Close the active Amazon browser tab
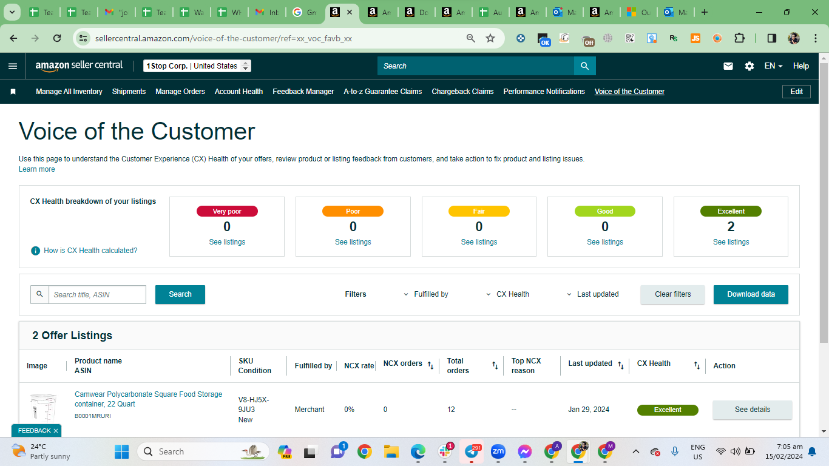The height and width of the screenshot is (466, 829). pyautogui.click(x=350, y=12)
